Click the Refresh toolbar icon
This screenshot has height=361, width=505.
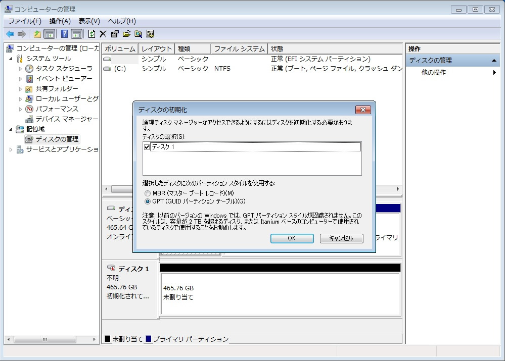(92, 34)
